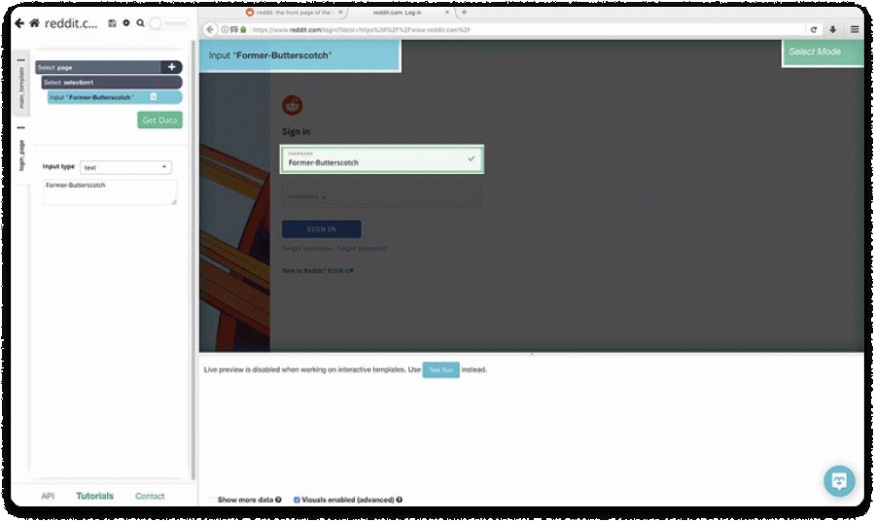
Task: Open downloads with the download arrow icon
Action: [x=832, y=29]
